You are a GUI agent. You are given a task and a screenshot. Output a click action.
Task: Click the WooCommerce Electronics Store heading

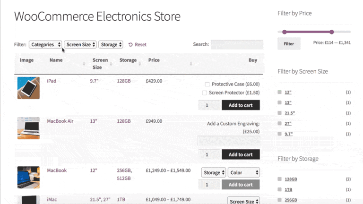pyautogui.click(x=97, y=16)
